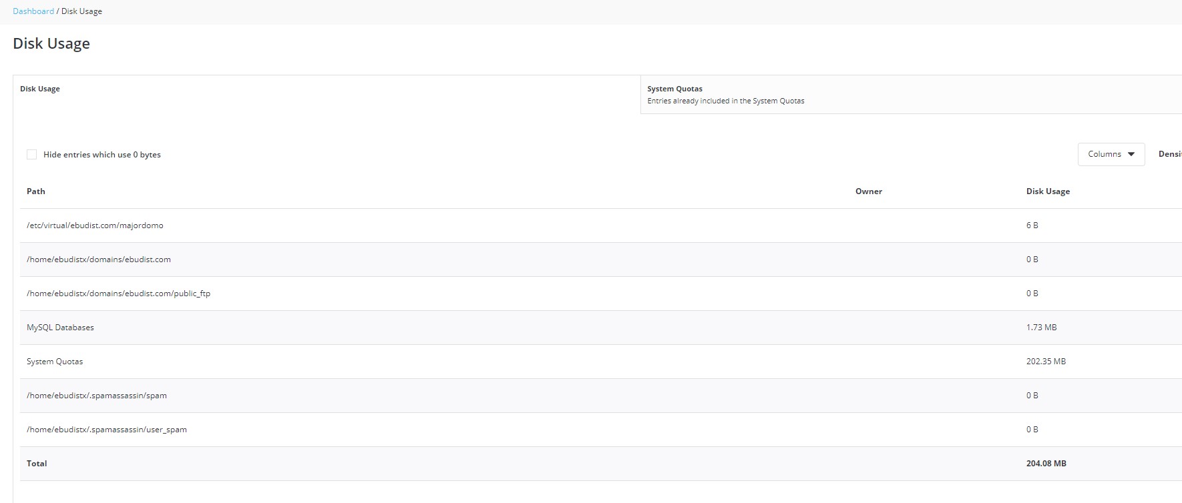Screen dimensions: 1182x503
Task: Select the Disk Usage tab
Action: click(40, 89)
